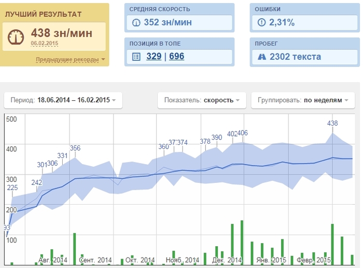Click the 500 y-axis label
Viewport: 363px width, 268px height.
(11, 119)
